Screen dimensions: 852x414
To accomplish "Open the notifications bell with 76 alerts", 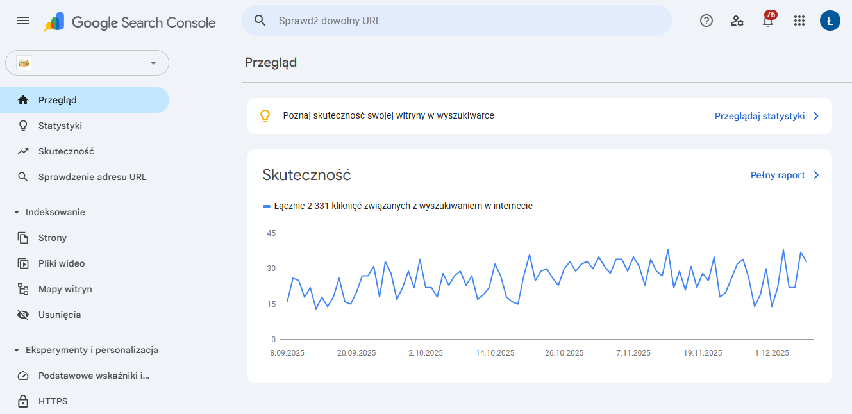I will (768, 21).
